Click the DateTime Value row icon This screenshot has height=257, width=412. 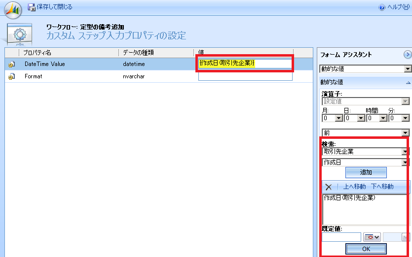[x=12, y=64]
